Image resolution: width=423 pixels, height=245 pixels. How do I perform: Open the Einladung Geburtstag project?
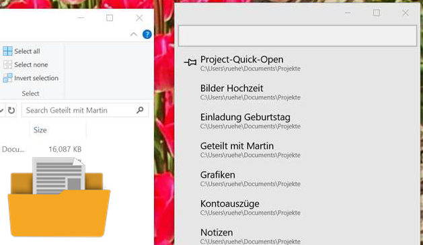click(x=297, y=121)
